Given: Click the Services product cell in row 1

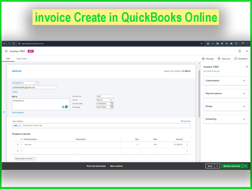Looking at the screenshot, I should click(49, 145).
